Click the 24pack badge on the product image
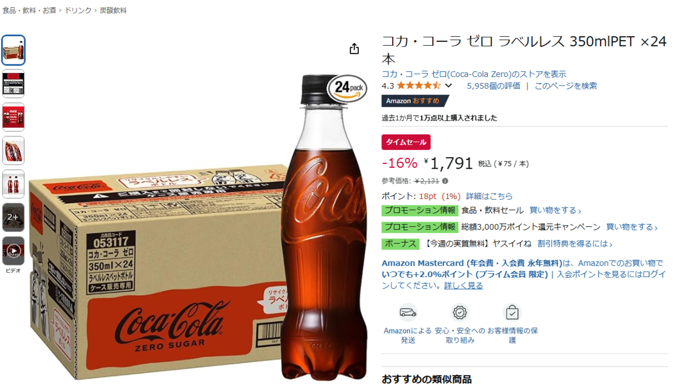This screenshot has width=678, height=388. pos(347,89)
